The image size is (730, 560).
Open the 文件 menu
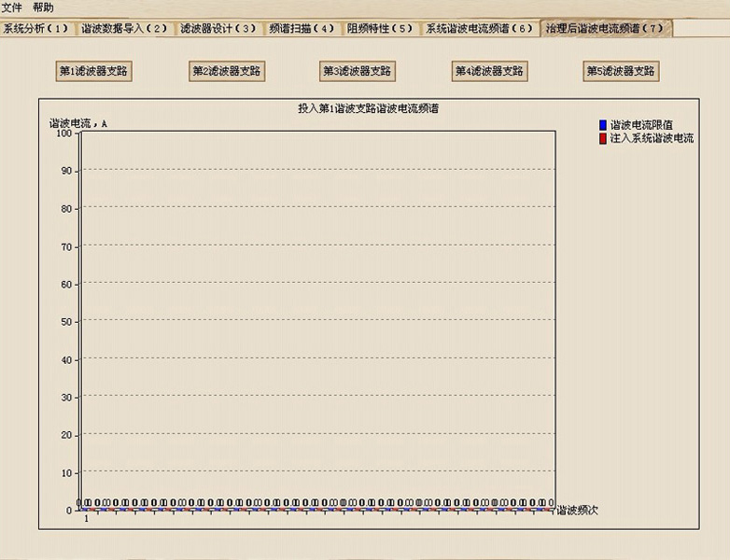12,7
